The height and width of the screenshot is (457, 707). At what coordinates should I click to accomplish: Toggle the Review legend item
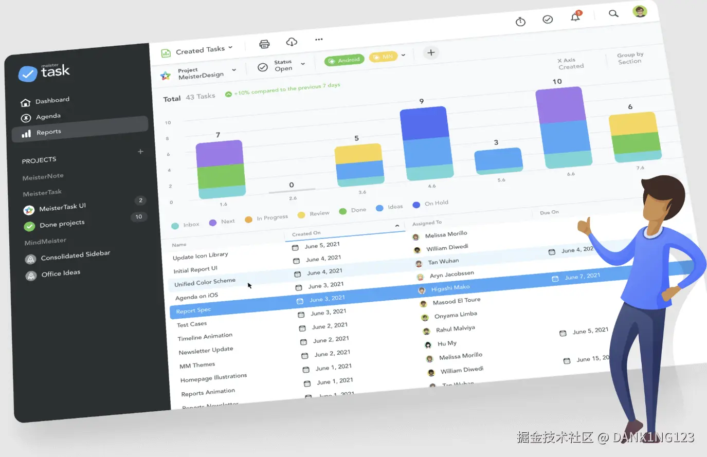click(x=314, y=213)
